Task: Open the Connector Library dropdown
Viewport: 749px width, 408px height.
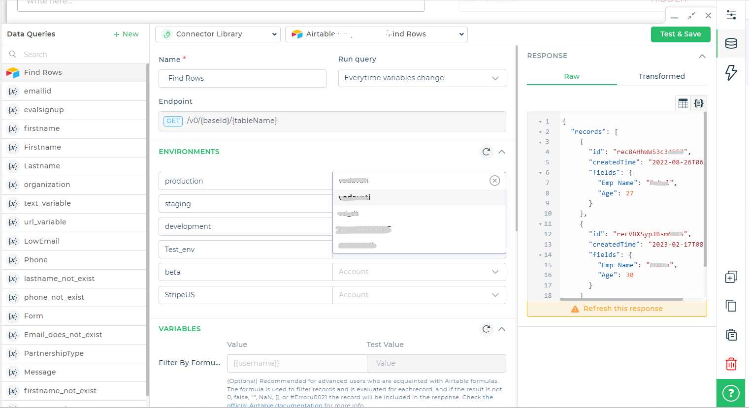Action: point(218,34)
